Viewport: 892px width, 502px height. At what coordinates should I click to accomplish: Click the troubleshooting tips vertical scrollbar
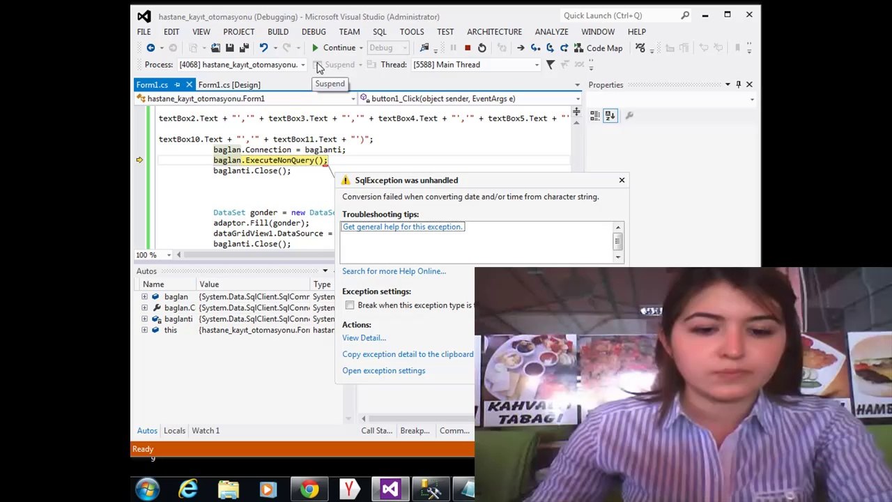click(617, 242)
